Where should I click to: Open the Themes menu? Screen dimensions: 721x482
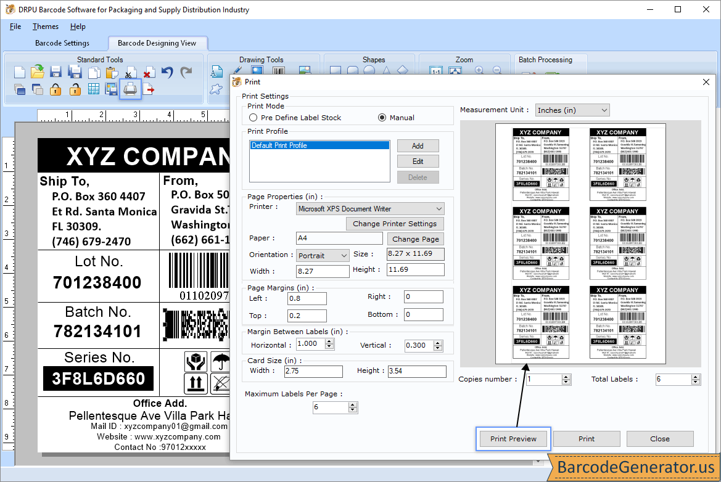pos(46,27)
